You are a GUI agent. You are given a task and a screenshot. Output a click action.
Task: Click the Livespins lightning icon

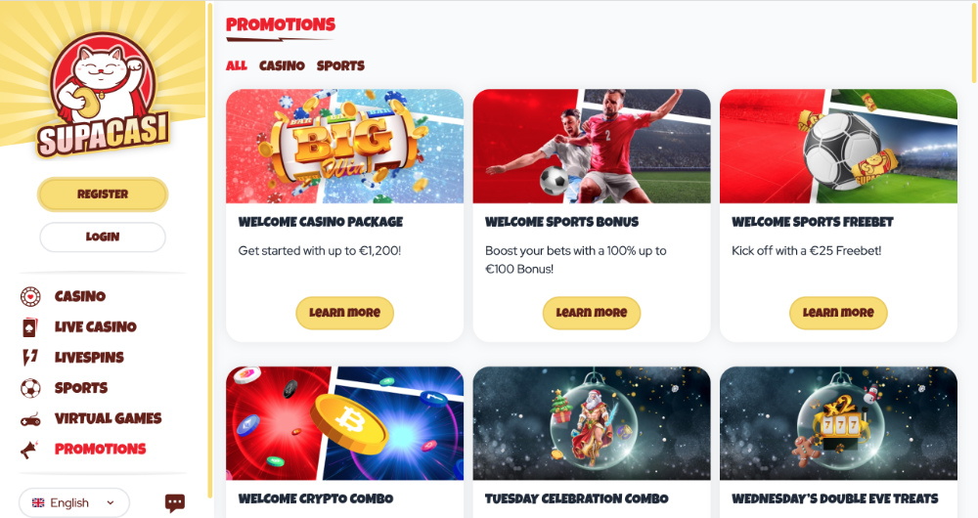click(30, 357)
